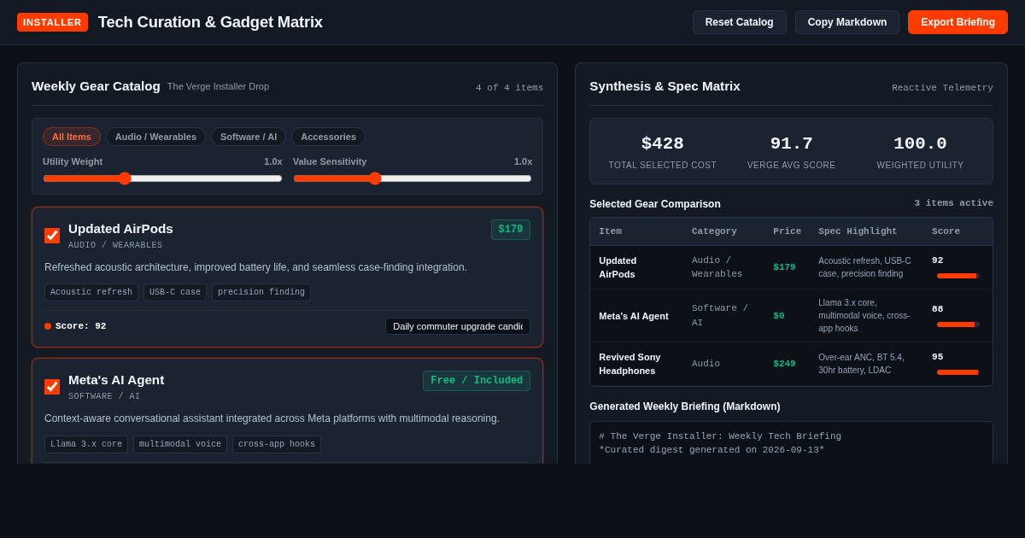The image size is (1025, 538).
Task: Click the multimodal voice tag
Action: coord(180,444)
